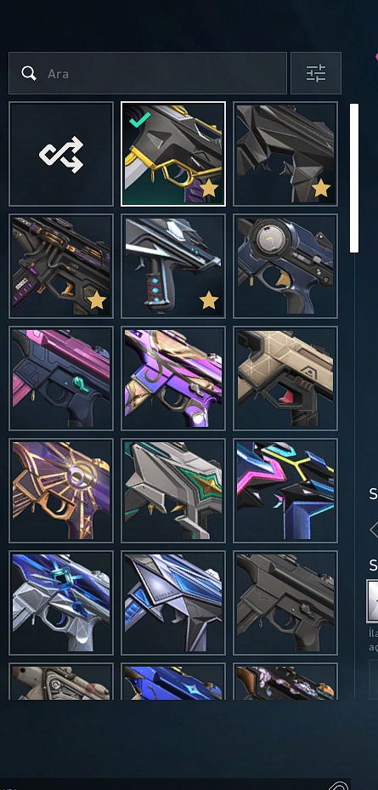Choose the pink and navy skin
Viewport: 378px width, 790px height.
coord(61,378)
